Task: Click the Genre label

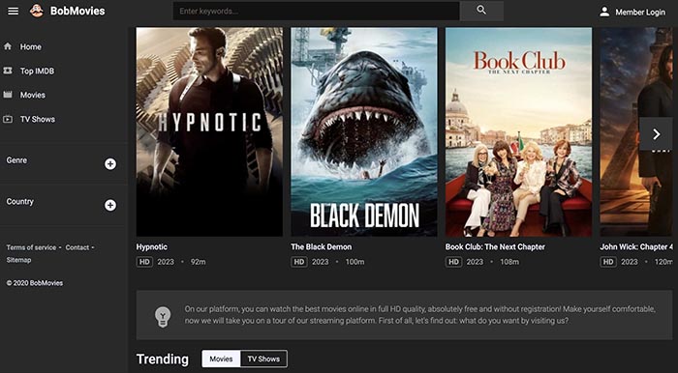Action: coord(16,160)
